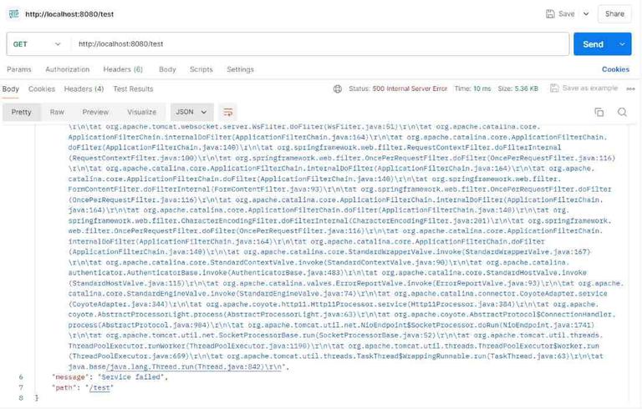Click the Save floppy disk icon
642x409 pixels.
[550, 14]
